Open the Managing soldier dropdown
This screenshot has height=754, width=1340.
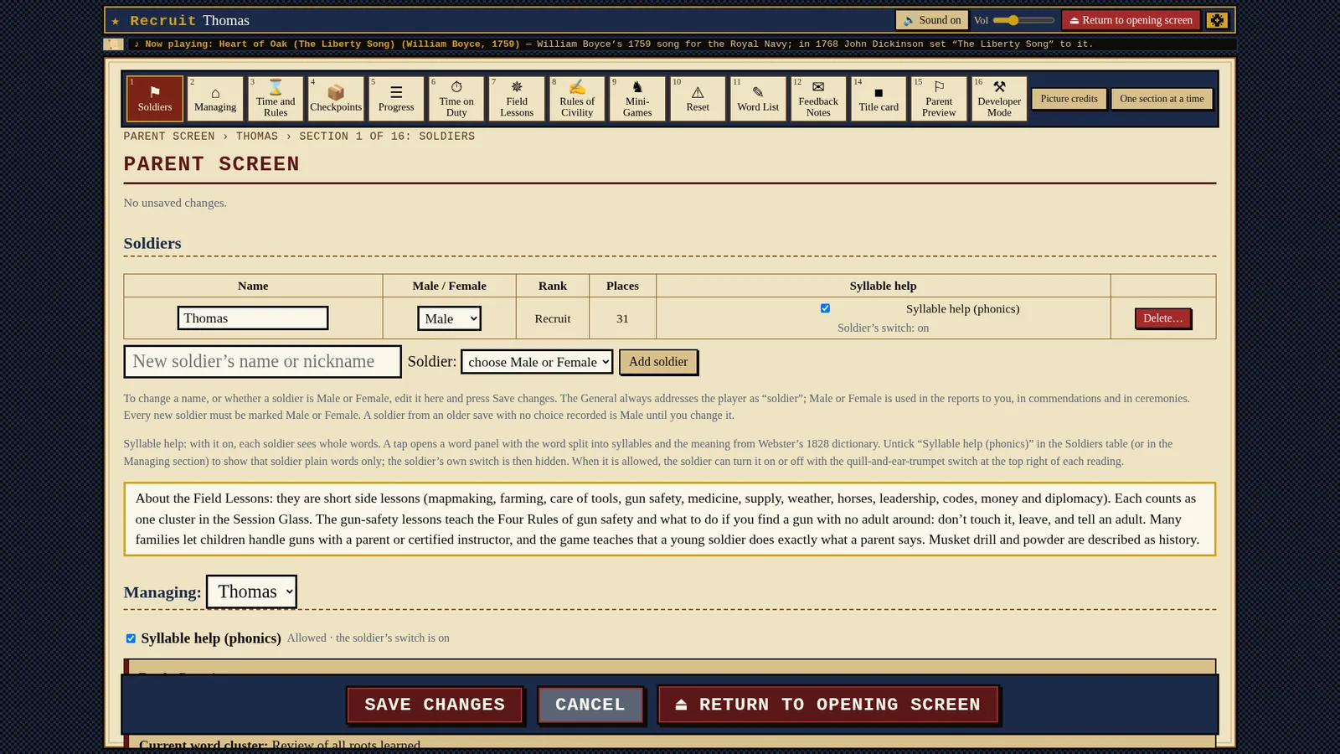coord(251,591)
